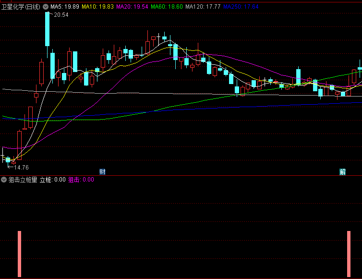362x279 pixels.
Task: Select the MA20: 19.54 label
Action: pyautogui.click(x=132, y=7)
